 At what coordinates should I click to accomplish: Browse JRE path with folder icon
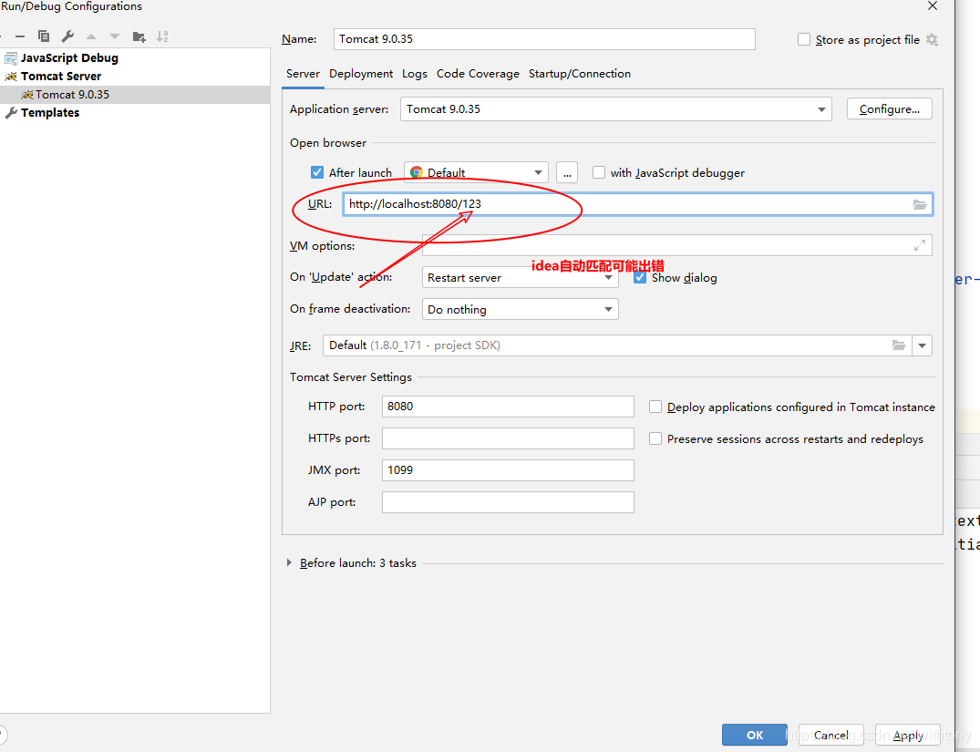(899, 345)
